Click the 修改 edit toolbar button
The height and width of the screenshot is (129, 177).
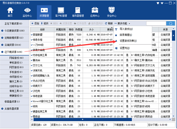44,23
